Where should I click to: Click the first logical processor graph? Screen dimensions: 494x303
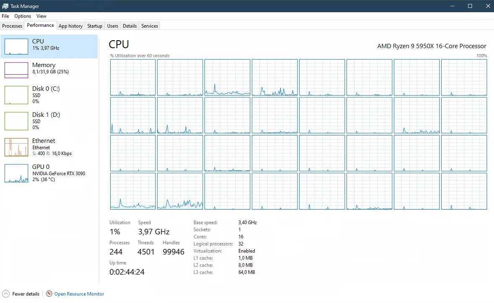tap(133, 78)
